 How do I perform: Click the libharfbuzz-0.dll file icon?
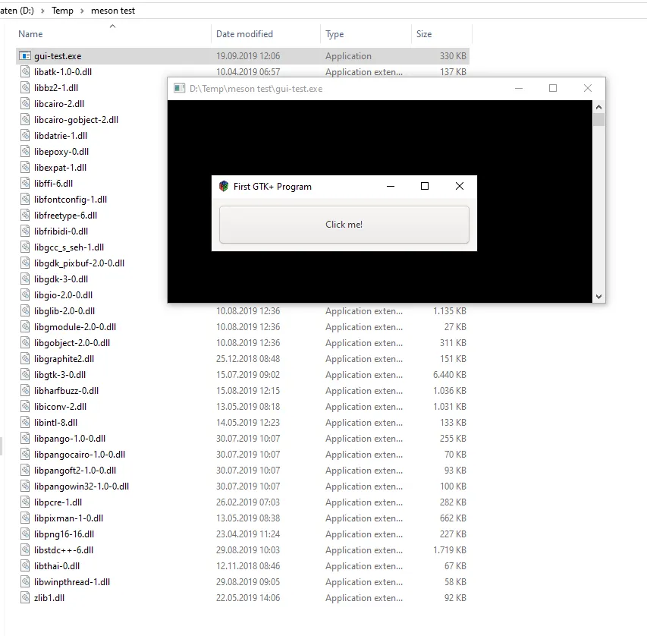coord(25,391)
